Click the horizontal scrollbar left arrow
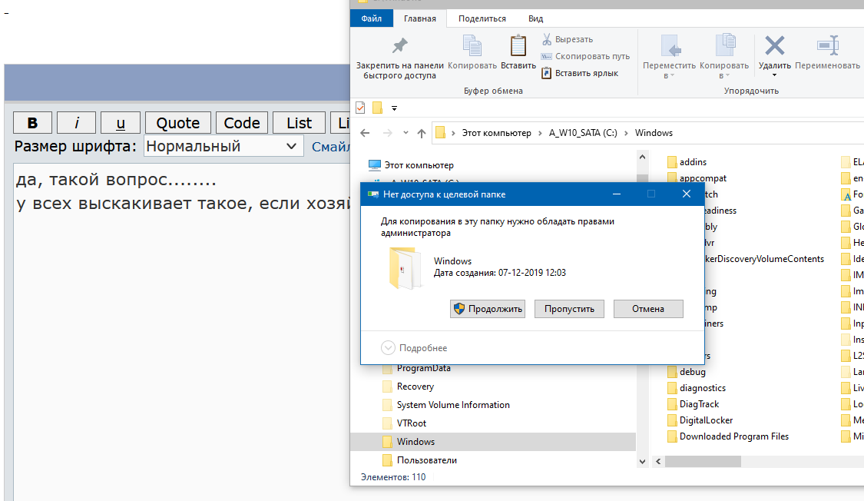The image size is (864, 501). [658, 461]
